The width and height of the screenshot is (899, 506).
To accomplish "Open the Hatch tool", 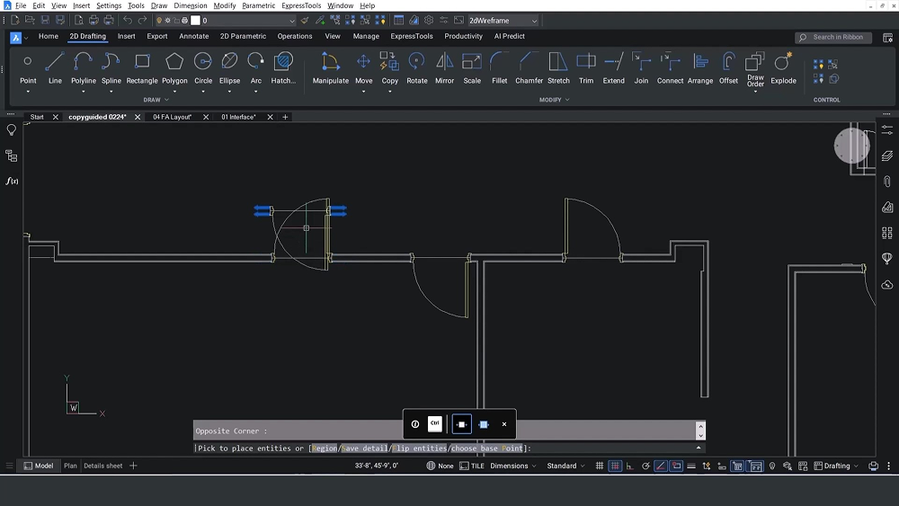I will click(283, 69).
